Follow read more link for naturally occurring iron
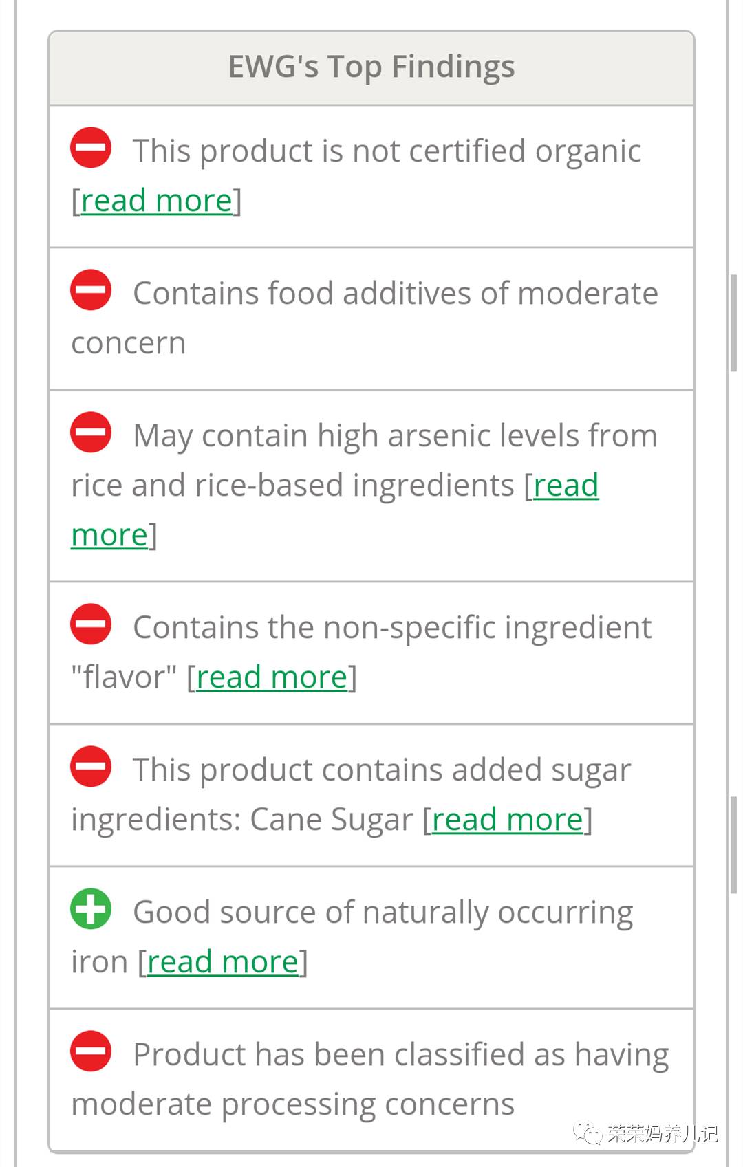Screen dimensions: 743x1167 pos(223,962)
